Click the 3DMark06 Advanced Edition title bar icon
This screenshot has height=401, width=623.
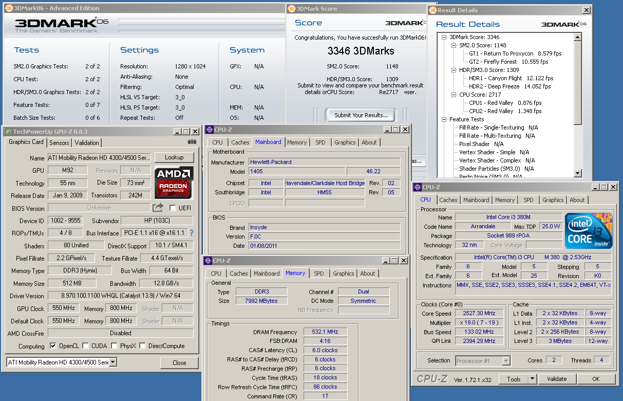(x=9, y=8)
